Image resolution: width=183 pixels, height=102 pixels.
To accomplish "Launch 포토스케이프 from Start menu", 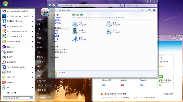I will [18, 62].
